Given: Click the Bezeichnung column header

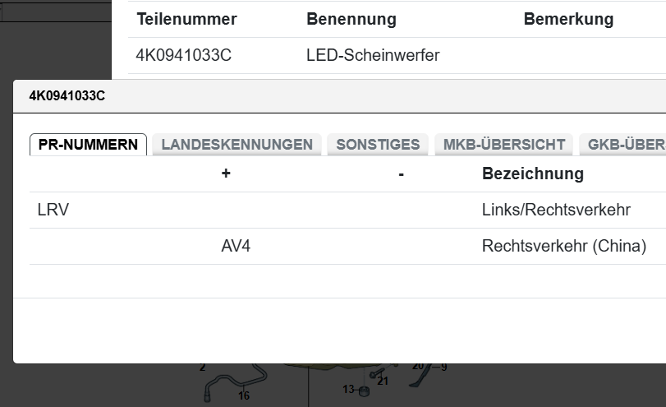Looking at the screenshot, I should click(x=532, y=173).
